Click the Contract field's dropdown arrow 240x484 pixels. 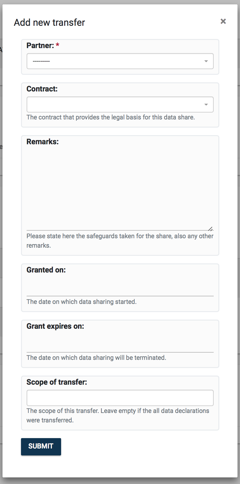click(x=206, y=105)
